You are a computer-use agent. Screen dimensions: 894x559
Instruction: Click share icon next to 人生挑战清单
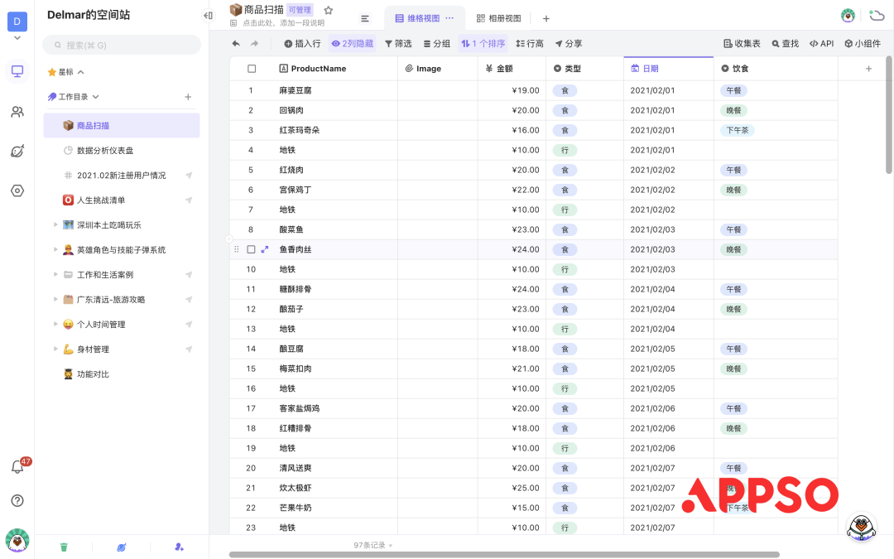pos(189,200)
